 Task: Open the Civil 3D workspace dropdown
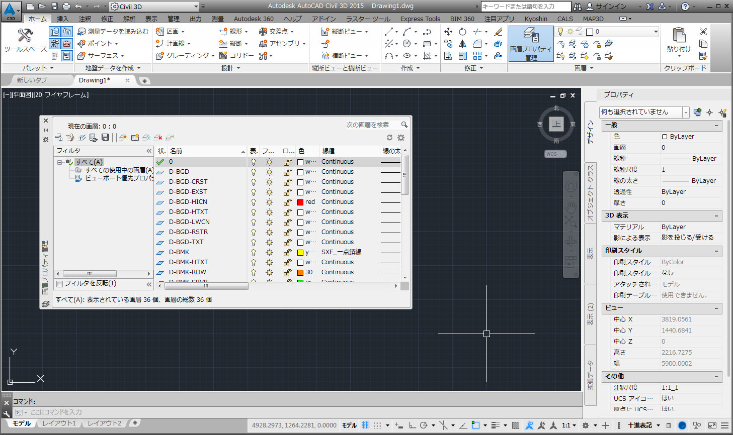tap(154, 7)
